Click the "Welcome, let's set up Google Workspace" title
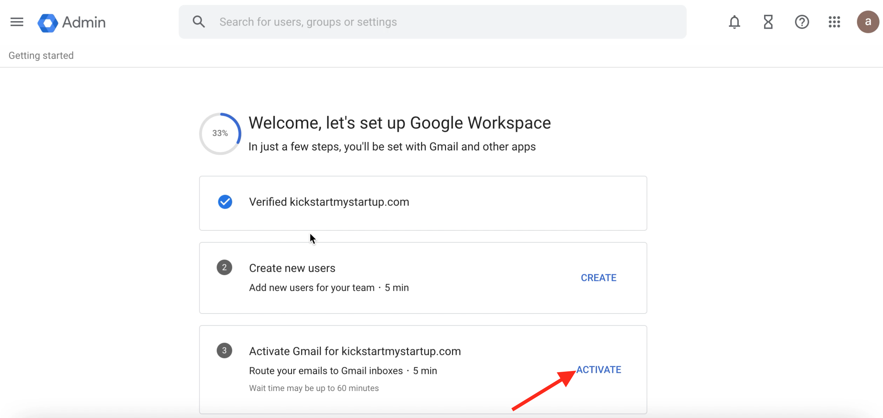 pos(400,123)
